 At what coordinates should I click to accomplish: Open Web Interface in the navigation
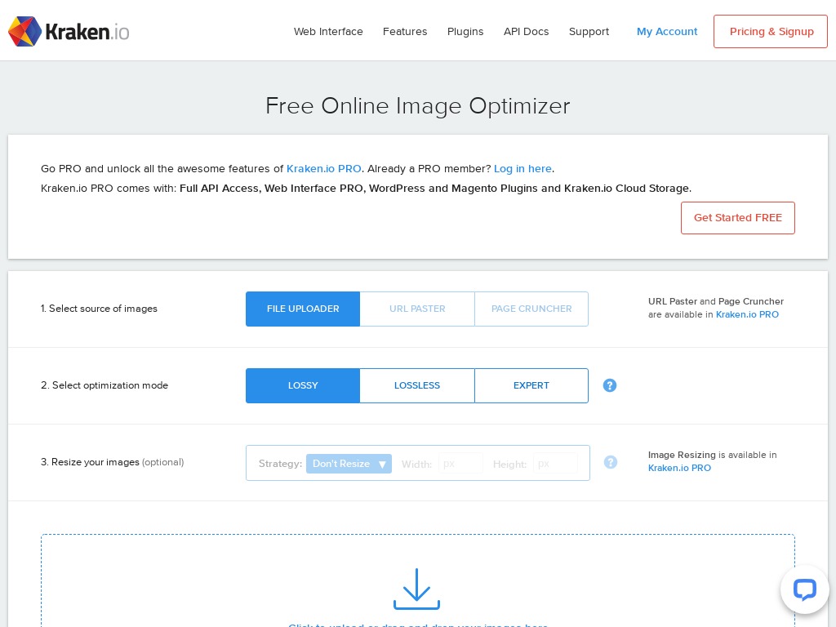[x=328, y=32]
